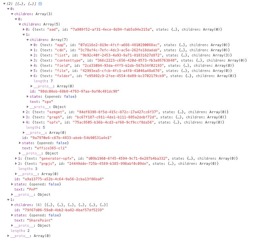Viewport: 279px width, 238px height.
Task: Expand __proto__ Object under SharePoint text
Action: pyautogui.click(x=12, y=225)
